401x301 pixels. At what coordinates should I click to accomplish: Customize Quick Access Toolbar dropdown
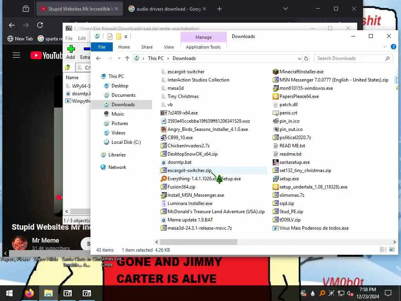click(126, 37)
